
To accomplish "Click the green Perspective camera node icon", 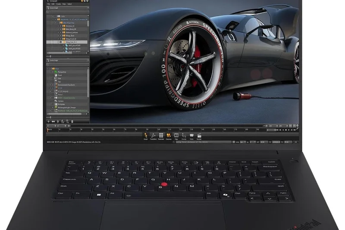I will (x=56, y=72).
